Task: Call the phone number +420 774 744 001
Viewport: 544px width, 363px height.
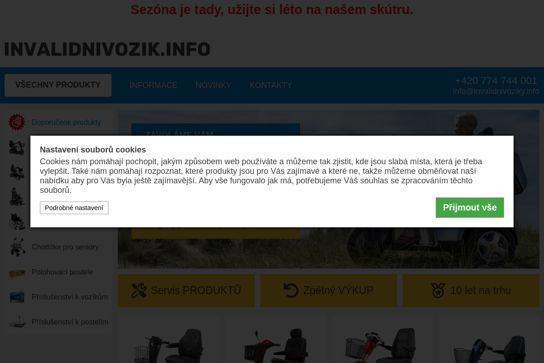Action: coord(496,81)
